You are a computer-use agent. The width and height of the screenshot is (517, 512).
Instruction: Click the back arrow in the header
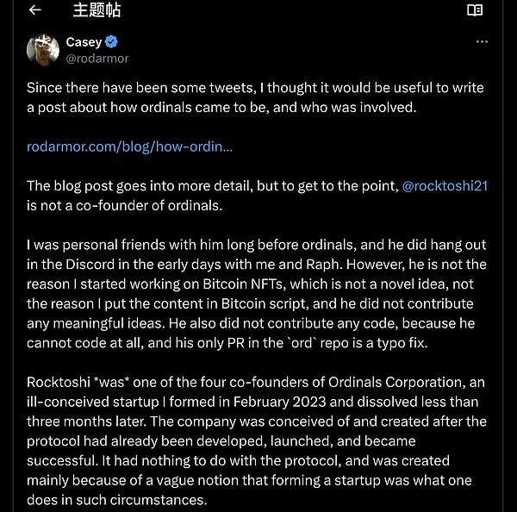[35, 10]
